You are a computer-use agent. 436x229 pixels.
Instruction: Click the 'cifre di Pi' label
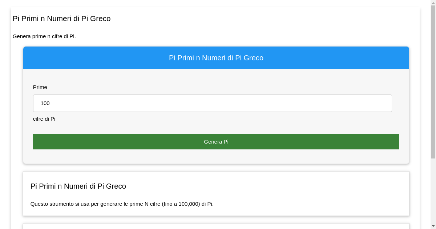[x=44, y=119]
